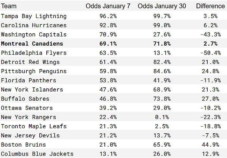Select the Tampa Bay Lightning row label

(34, 16)
